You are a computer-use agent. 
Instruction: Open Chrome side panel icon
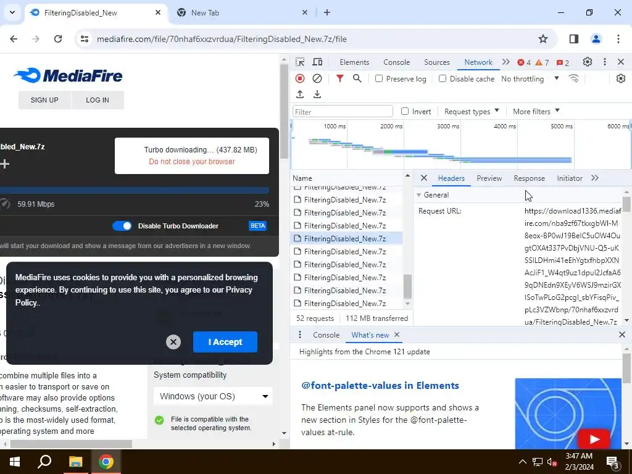[x=573, y=39]
